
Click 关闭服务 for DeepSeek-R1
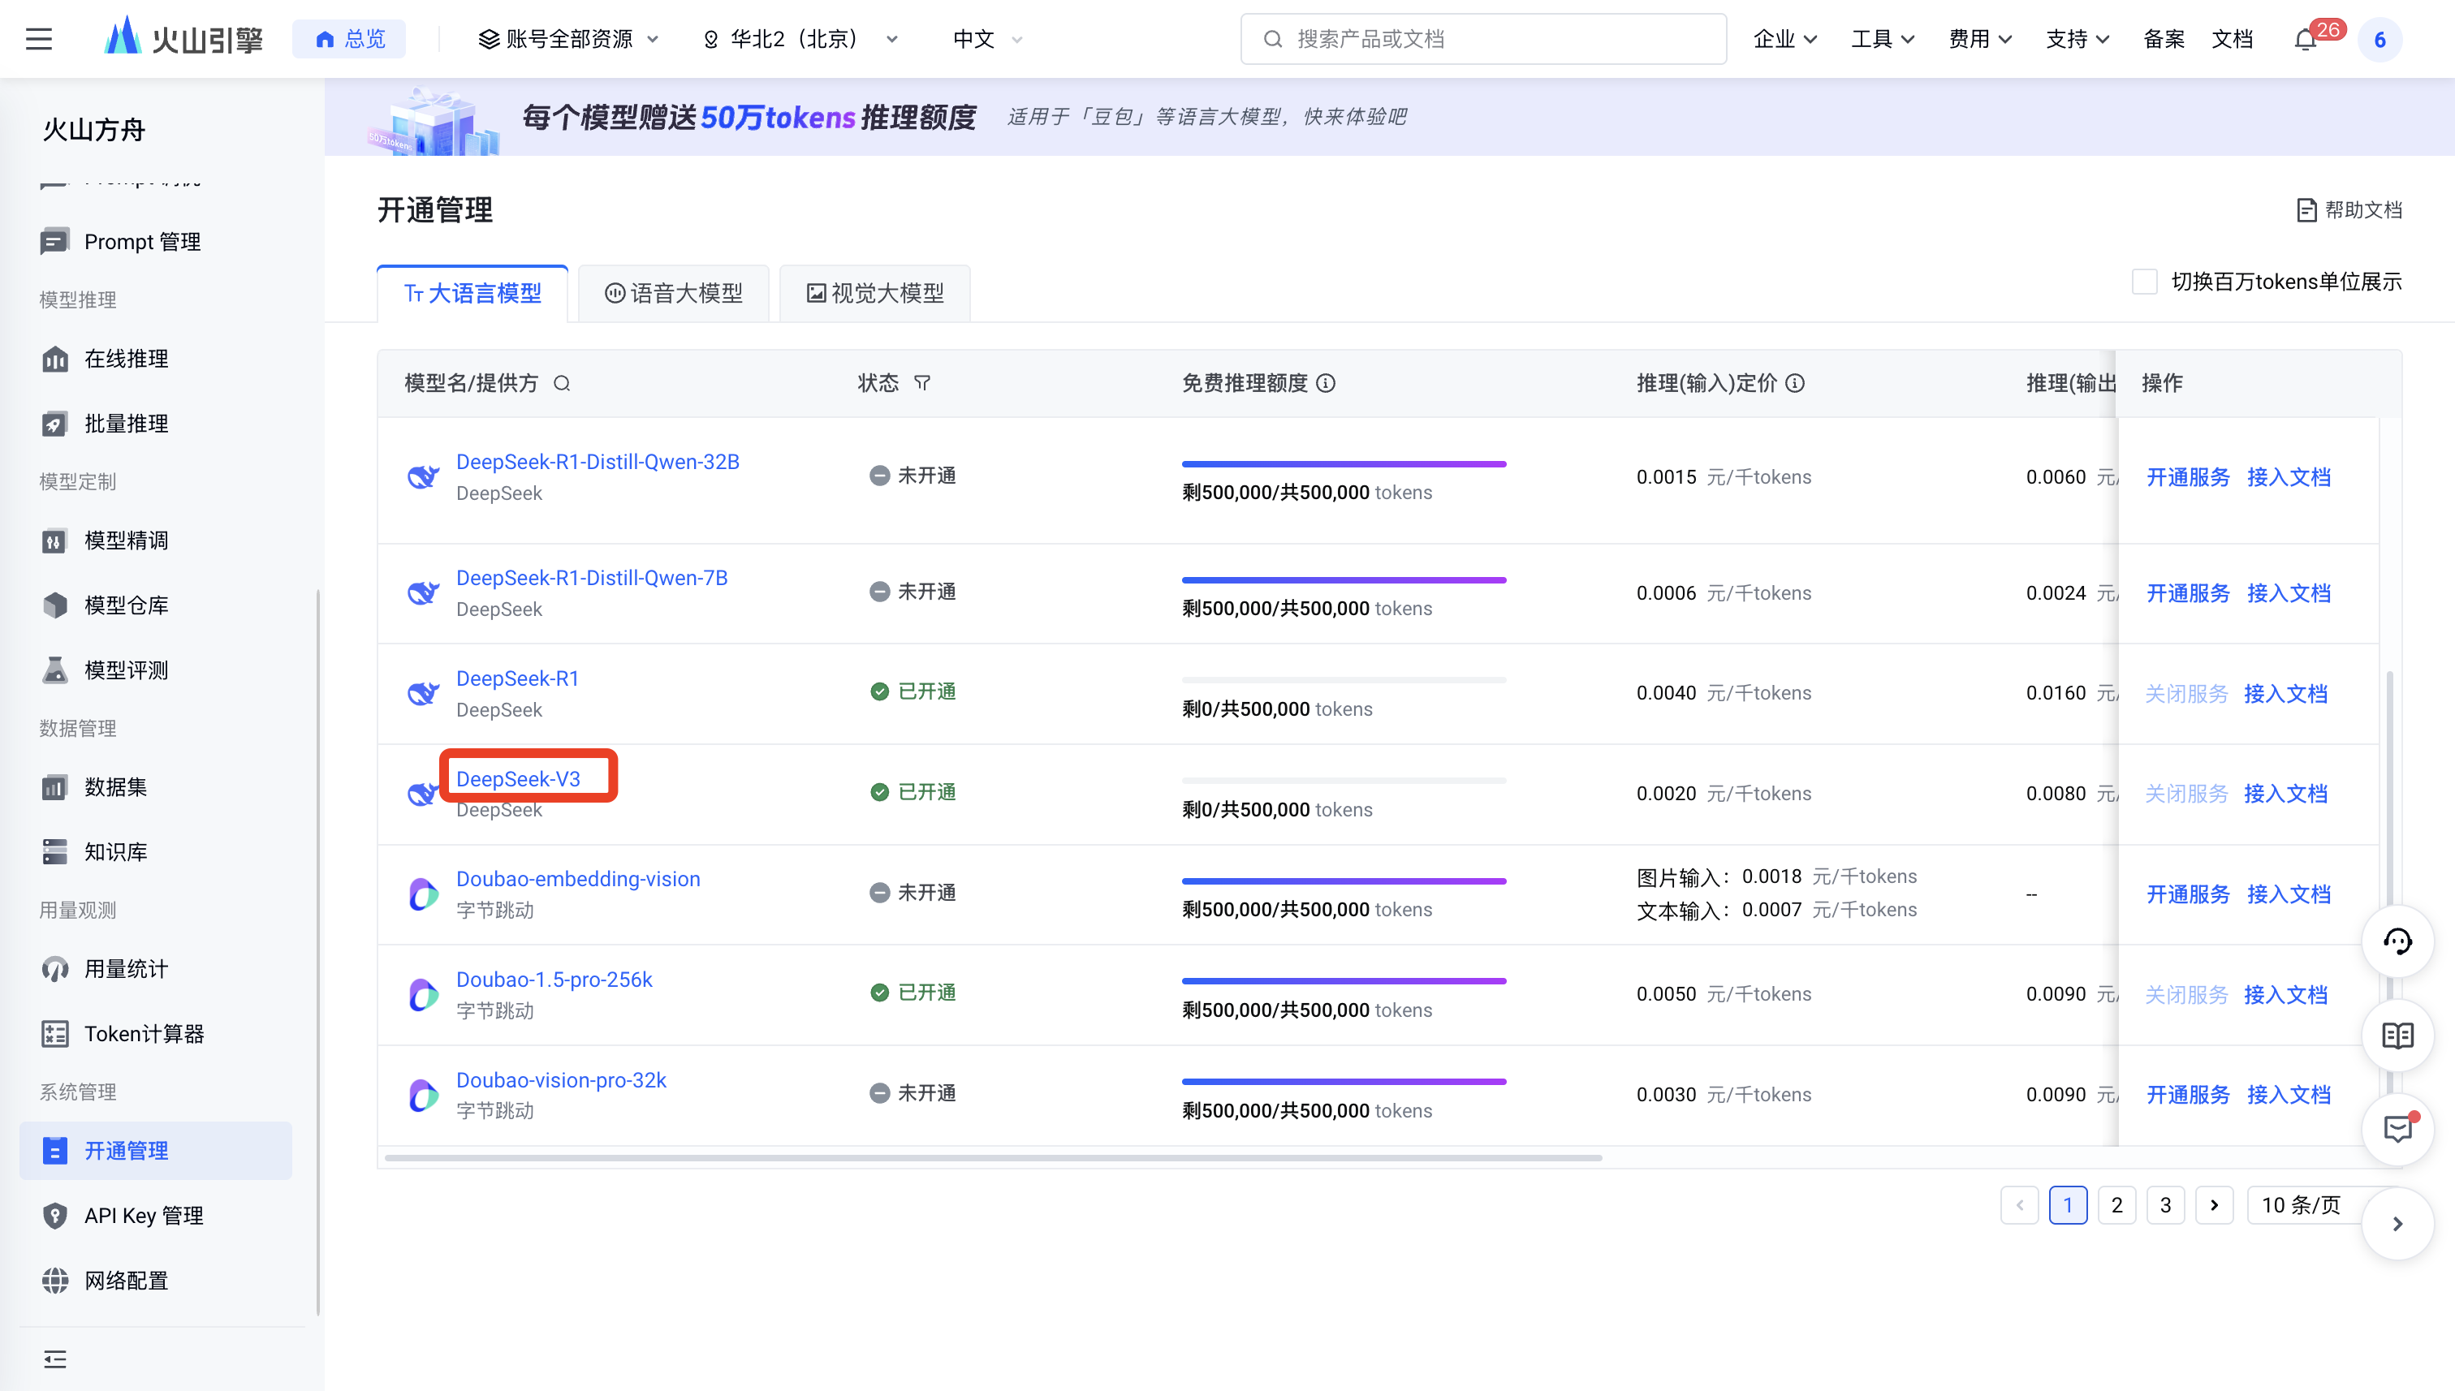click(x=2185, y=694)
